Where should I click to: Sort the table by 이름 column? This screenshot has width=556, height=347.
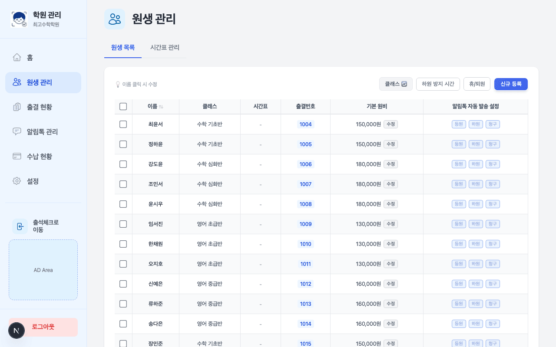pos(156,106)
